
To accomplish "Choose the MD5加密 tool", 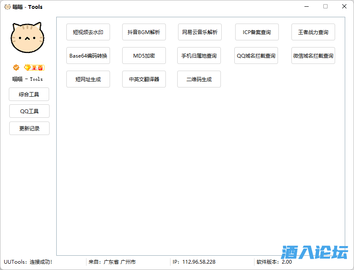I will 144,56.
